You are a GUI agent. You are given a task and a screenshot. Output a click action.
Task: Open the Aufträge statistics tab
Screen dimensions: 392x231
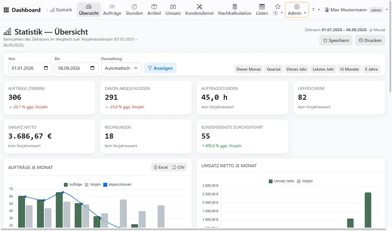tap(112, 10)
